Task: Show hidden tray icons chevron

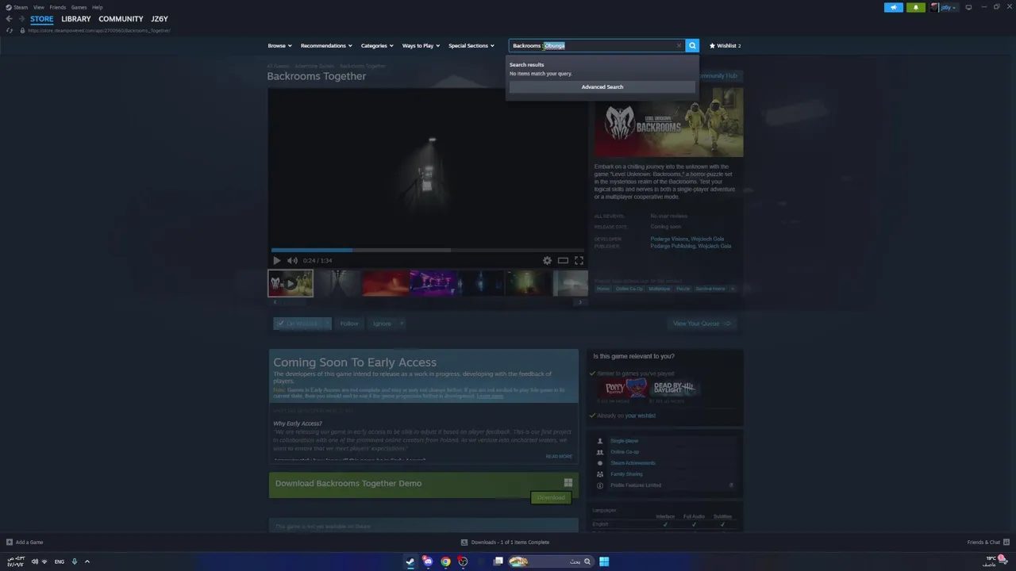Action: click(87, 561)
